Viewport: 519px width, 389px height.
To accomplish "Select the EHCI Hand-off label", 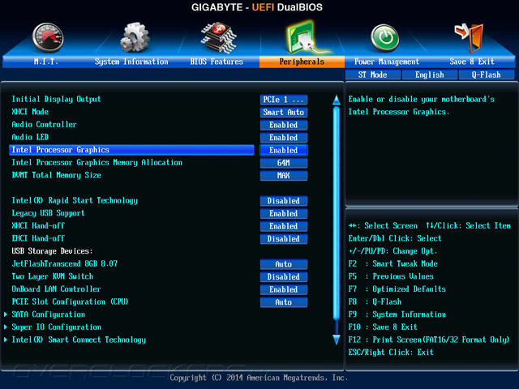I will [x=38, y=238].
